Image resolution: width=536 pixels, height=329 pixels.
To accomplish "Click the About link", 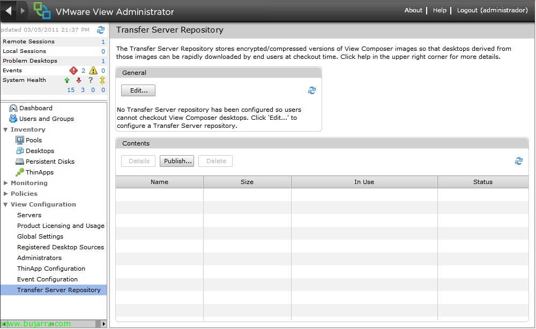I will [413, 10].
